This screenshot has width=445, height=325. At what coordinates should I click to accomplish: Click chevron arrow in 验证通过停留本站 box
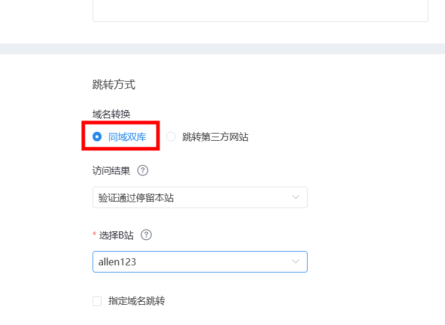tap(296, 197)
